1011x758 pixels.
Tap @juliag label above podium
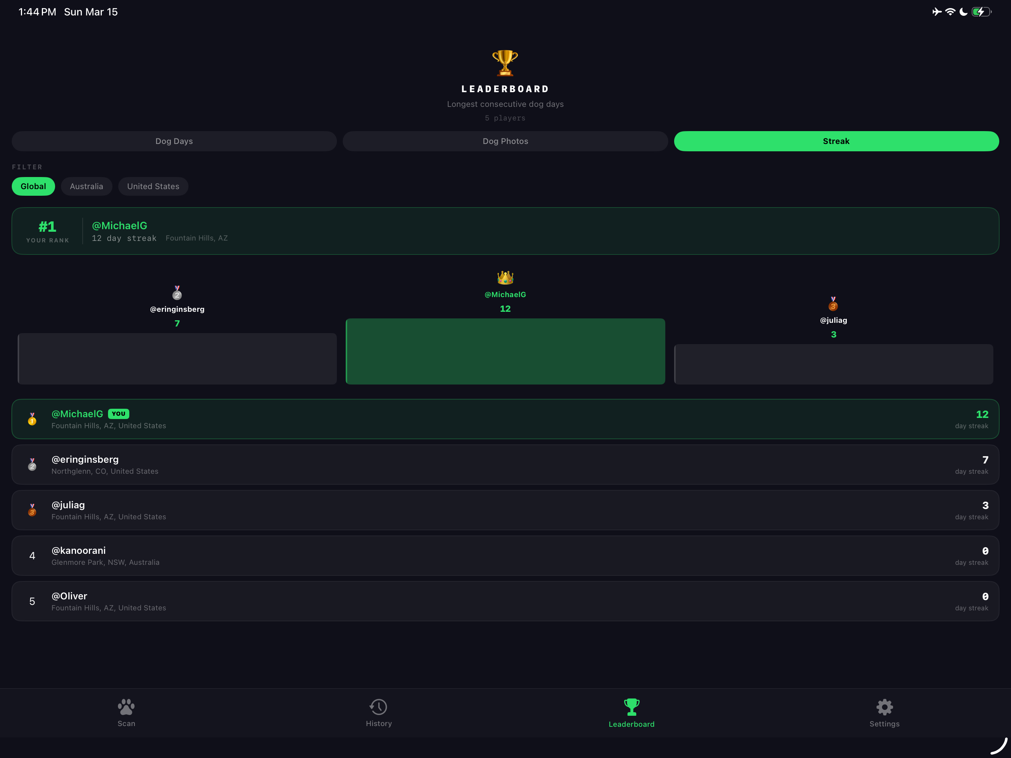(834, 320)
